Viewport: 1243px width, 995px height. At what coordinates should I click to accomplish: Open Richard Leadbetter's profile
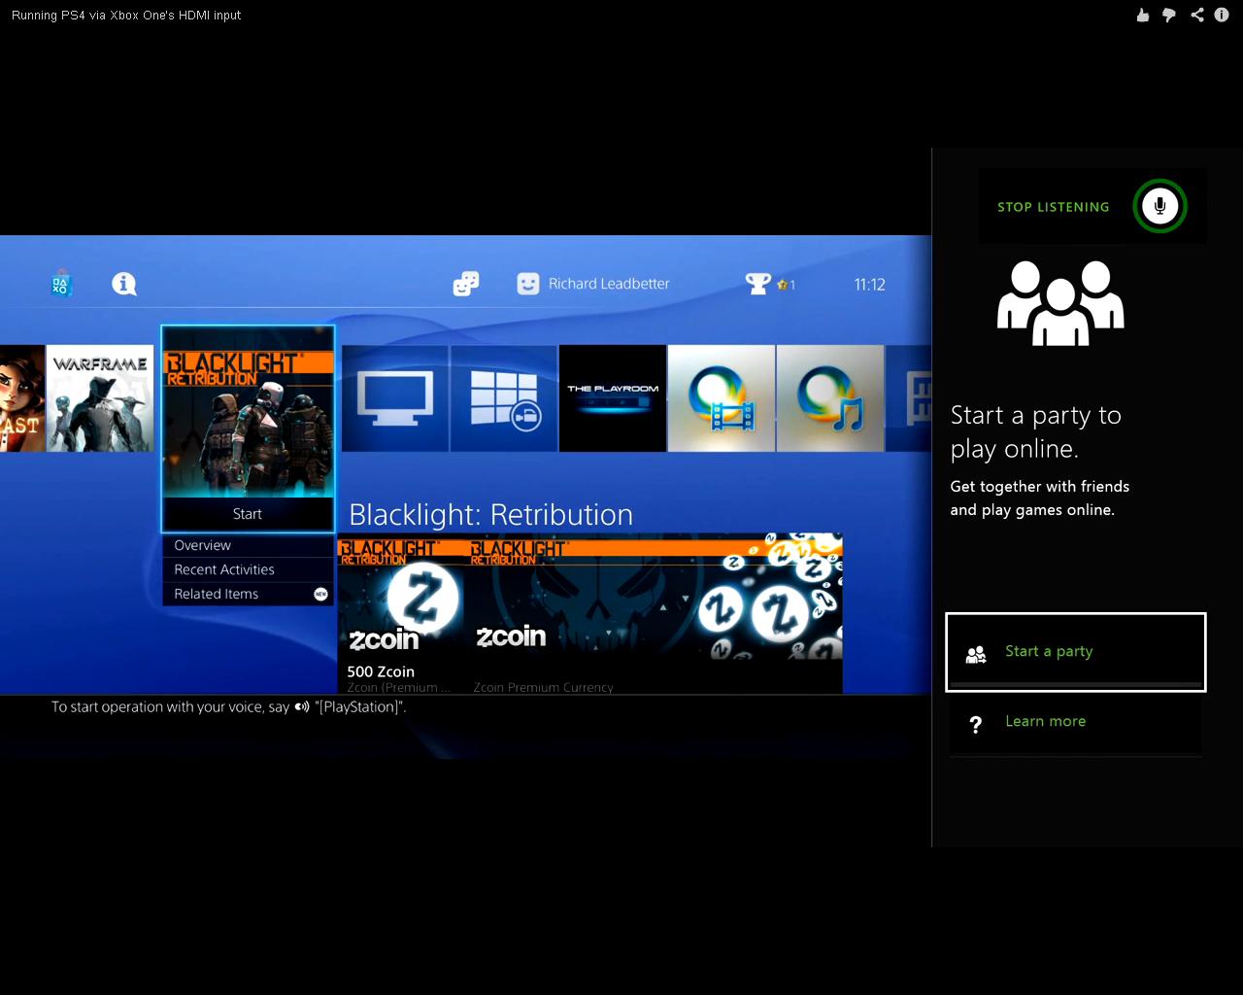coord(593,284)
